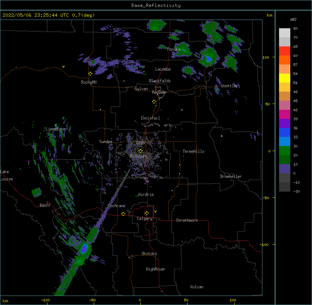Click the ThreeHills town label
This screenshot has height=305, width=312.
point(193,151)
